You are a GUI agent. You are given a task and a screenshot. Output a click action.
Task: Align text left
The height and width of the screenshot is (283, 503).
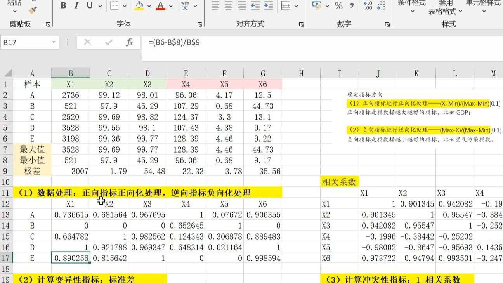pyautogui.click(x=215, y=6)
